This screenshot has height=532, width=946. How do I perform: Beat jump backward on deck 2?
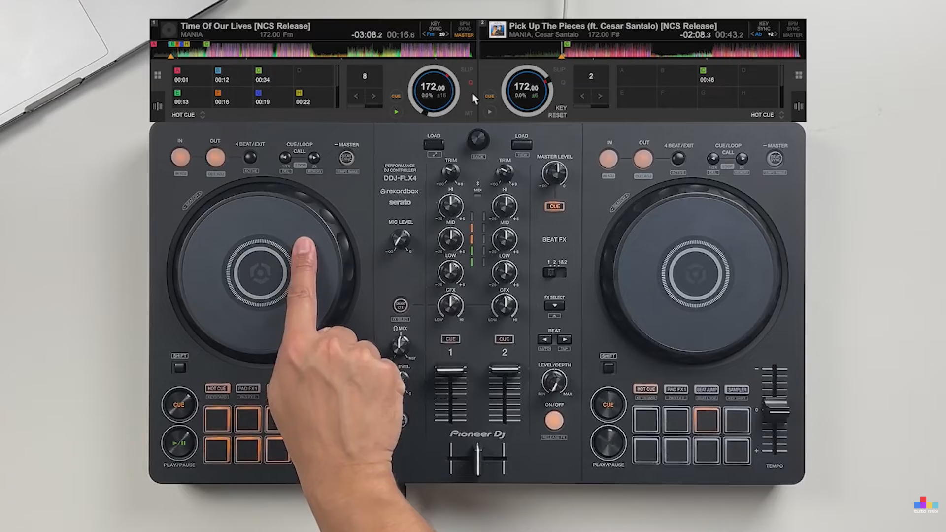[x=582, y=96]
